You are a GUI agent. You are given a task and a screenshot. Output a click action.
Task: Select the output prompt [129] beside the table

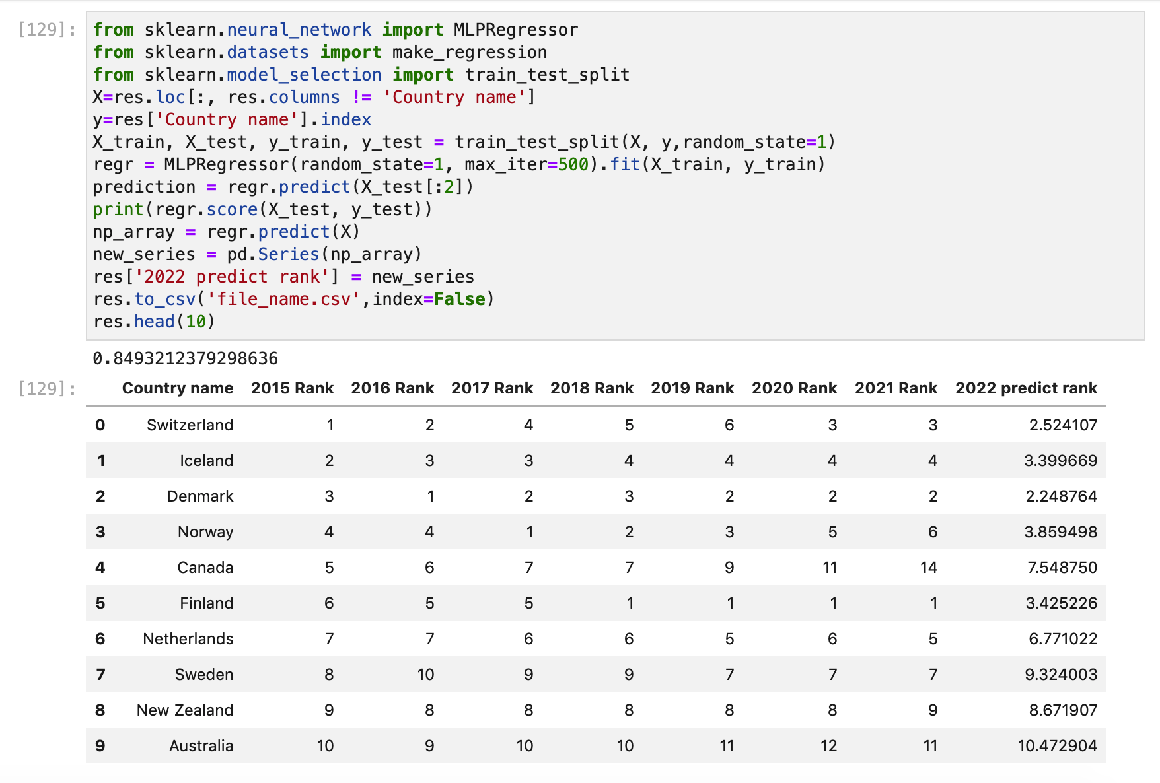(x=47, y=388)
